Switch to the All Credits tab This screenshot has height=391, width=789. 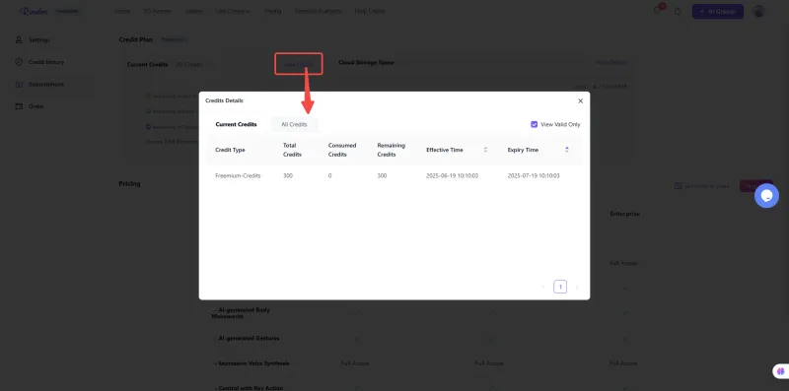pyautogui.click(x=294, y=124)
